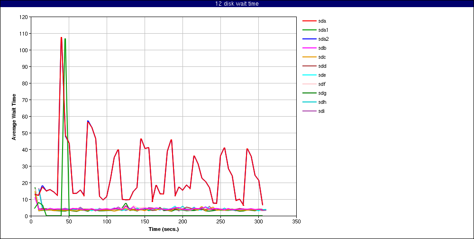474x239 pixels.
Task: Select the sdc legend label
Action: click(x=322, y=57)
